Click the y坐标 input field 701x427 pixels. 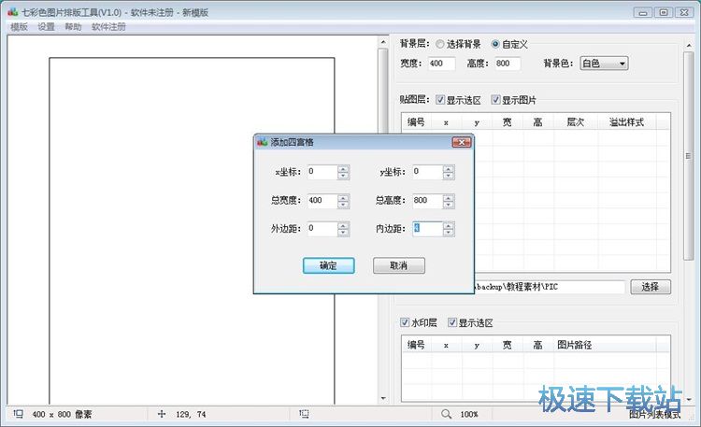point(428,172)
